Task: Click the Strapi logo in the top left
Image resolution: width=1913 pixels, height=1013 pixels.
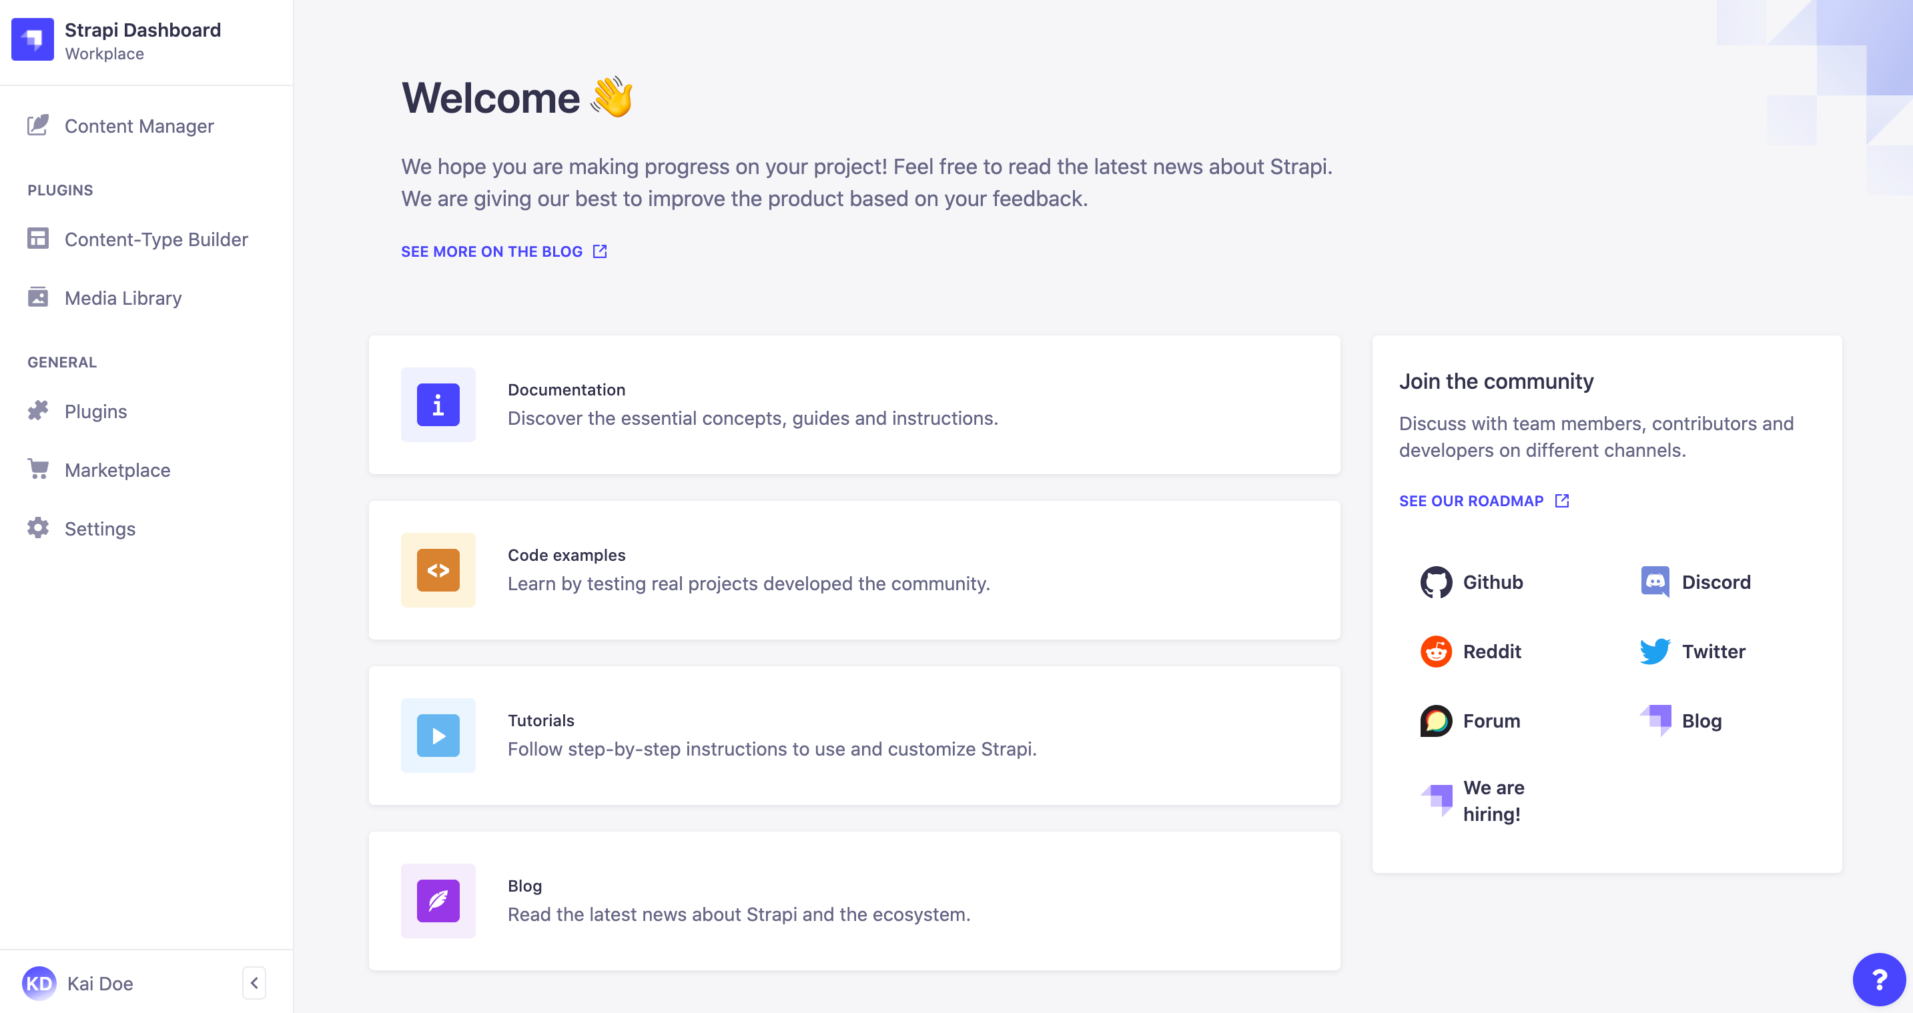Action: click(x=33, y=39)
